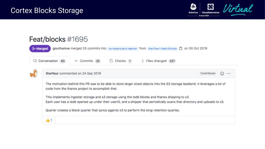Viewport: 265px width, 149px height.
Task: Click the Contributor label badge
Action: coord(208,73)
